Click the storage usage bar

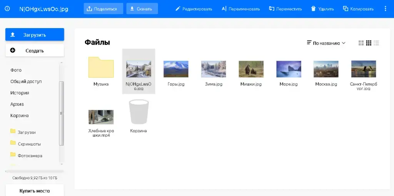(x=35, y=171)
